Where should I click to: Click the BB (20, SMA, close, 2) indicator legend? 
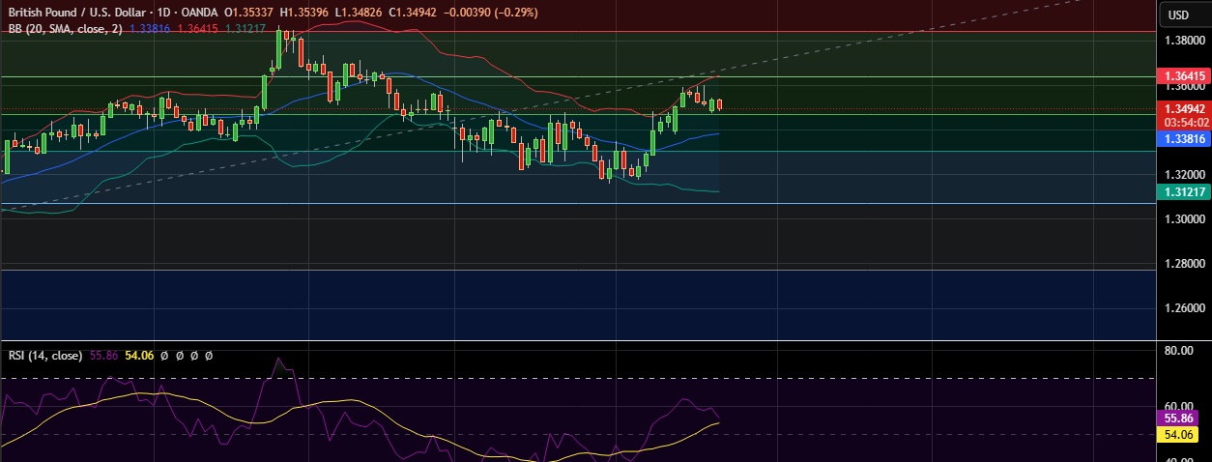coord(64,29)
